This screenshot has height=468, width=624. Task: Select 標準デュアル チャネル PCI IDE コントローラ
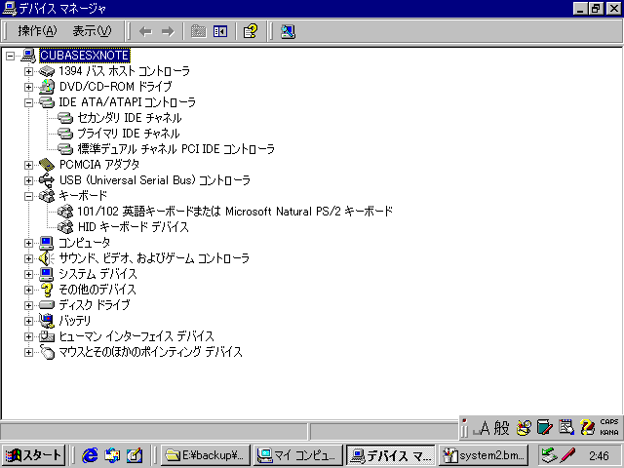[x=175, y=149]
